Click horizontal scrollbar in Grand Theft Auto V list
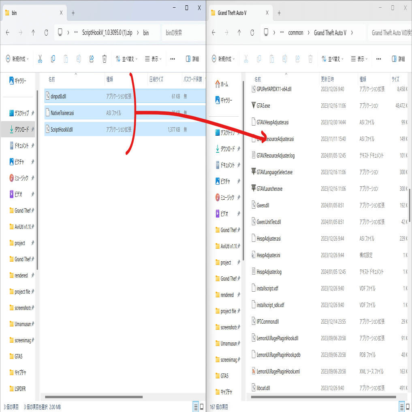The image size is (412, 412). [x=323, y=397]
